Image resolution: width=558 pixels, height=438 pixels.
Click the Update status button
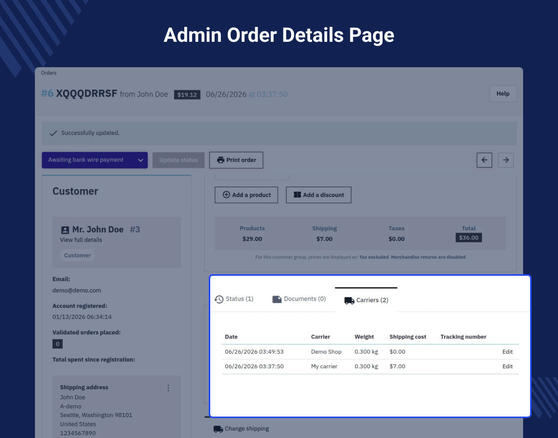(x=178, y=160)
